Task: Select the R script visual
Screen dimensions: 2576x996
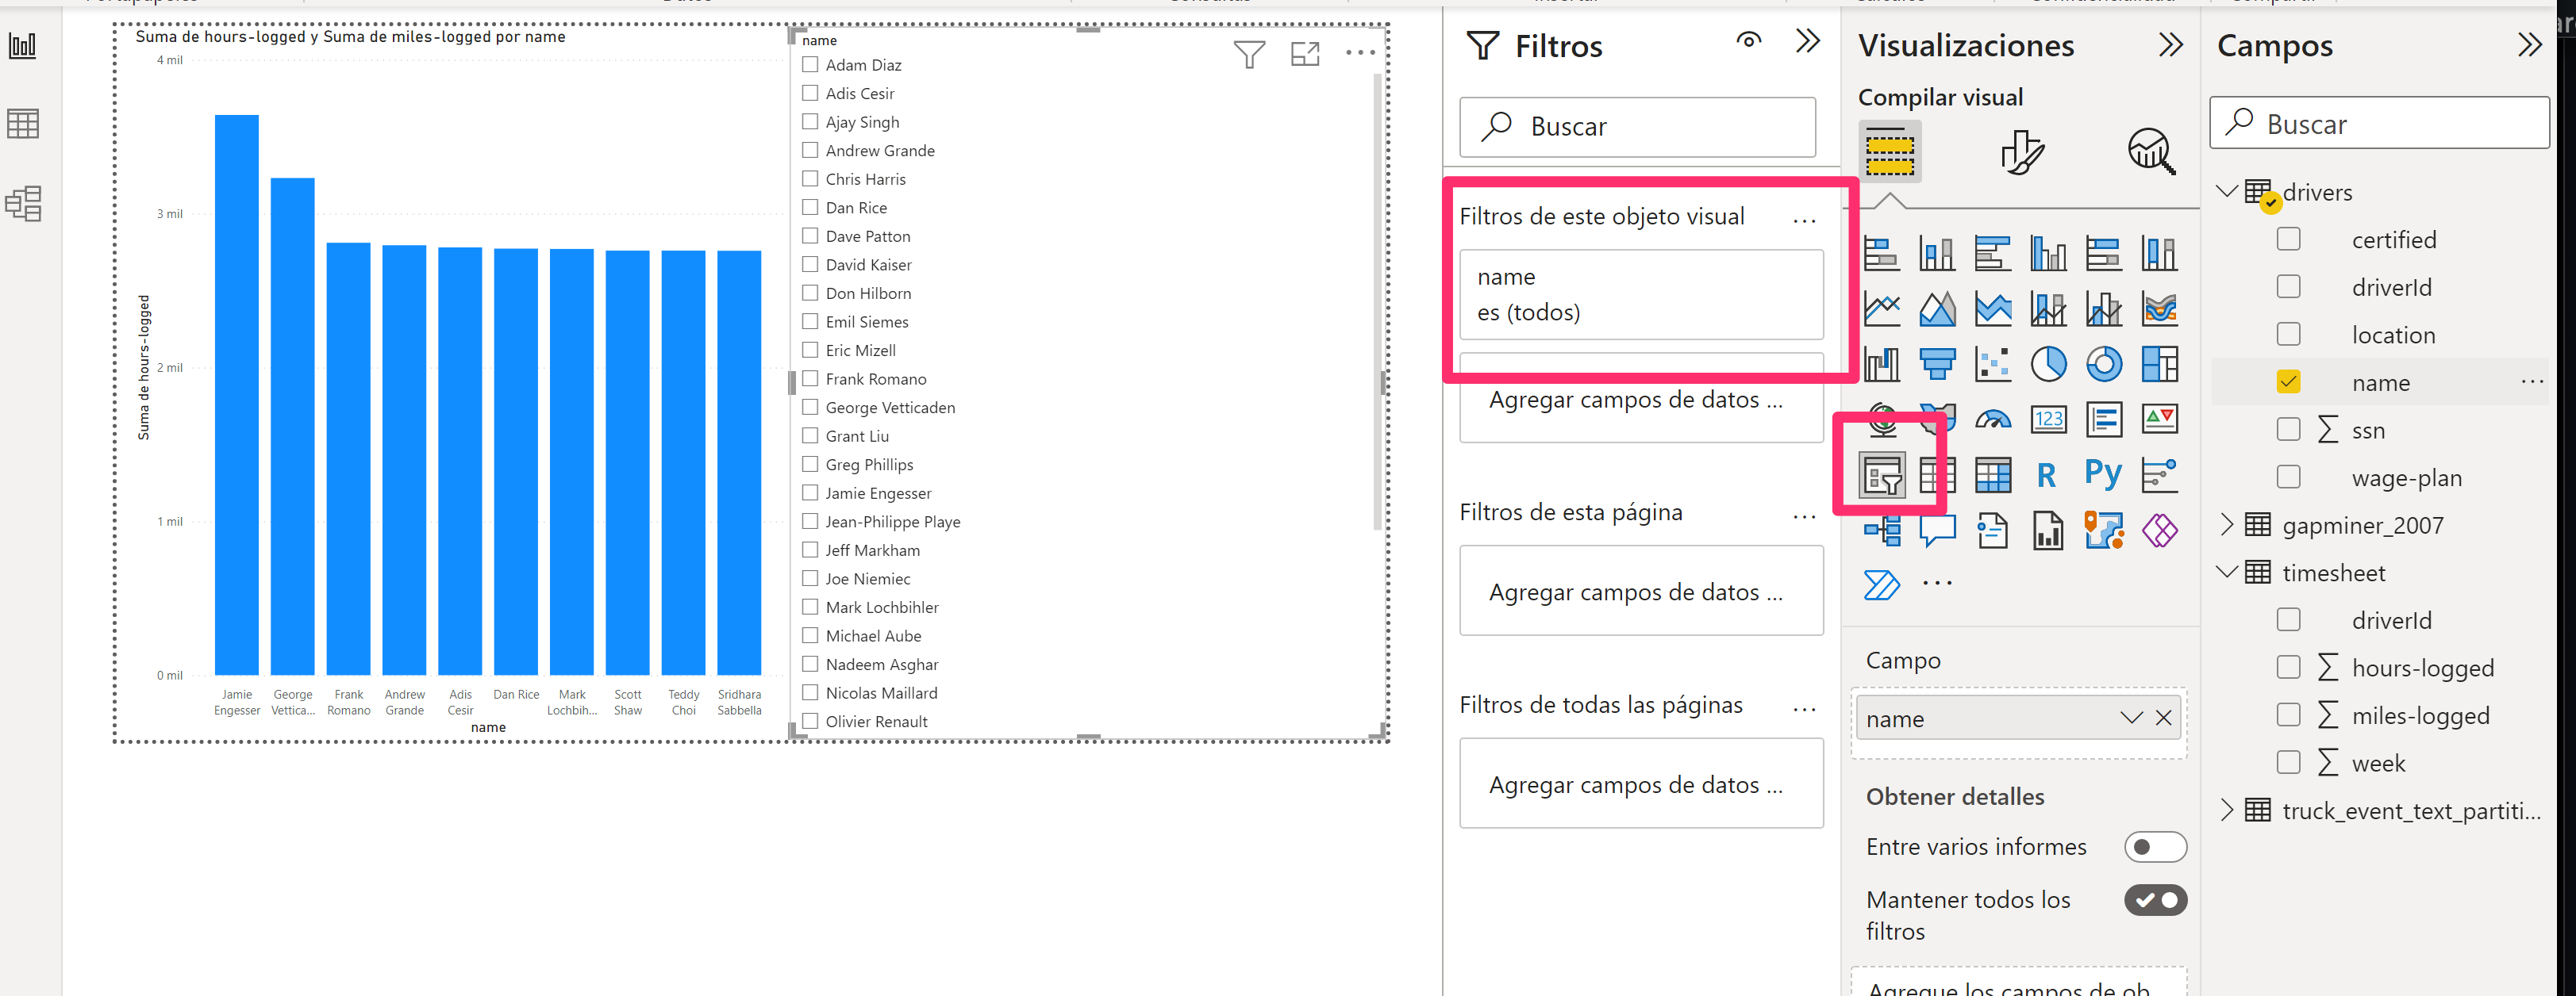Action: (x=2048, y=476)
